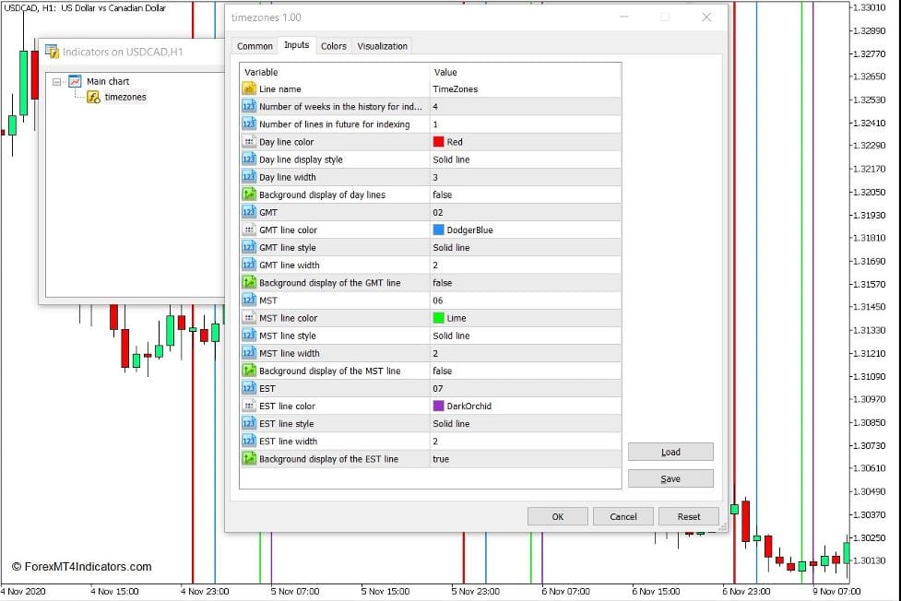Switch to the Colors tab

point(334,46)
